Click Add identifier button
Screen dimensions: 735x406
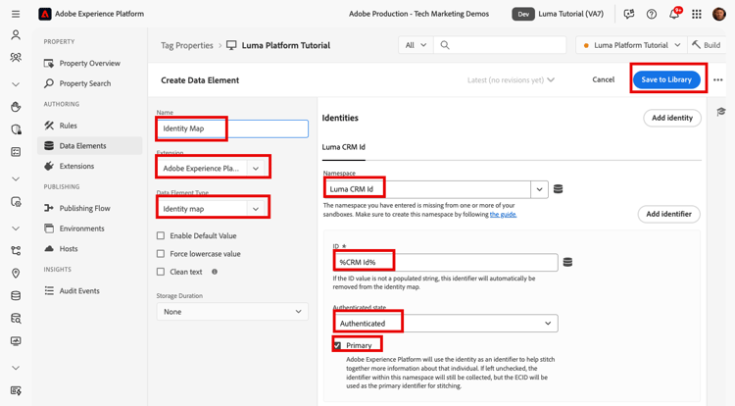click(669, 214)
